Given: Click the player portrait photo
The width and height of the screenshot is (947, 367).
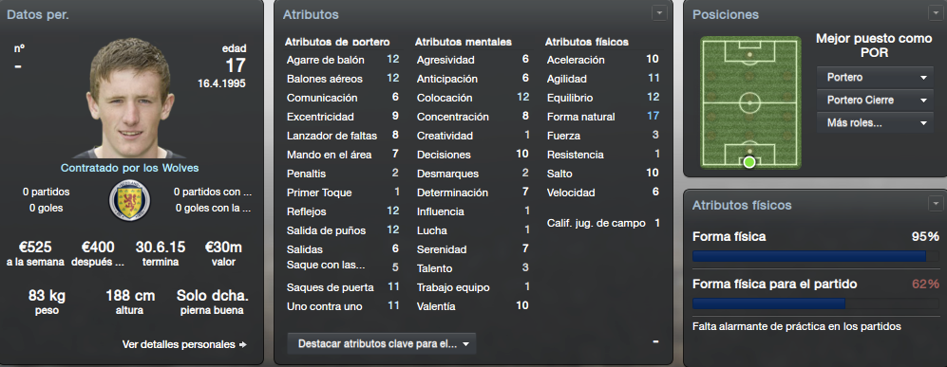Looking at the screenshot, I should coord(129,98).
